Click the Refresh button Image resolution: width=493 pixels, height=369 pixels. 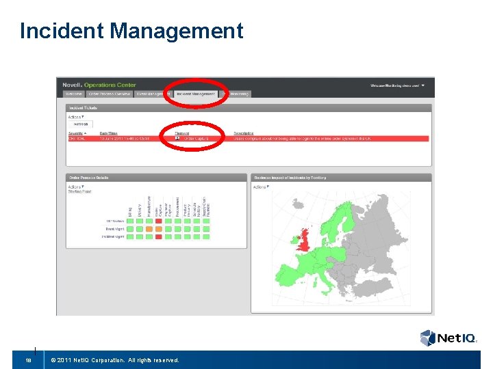(x=81, y=124)
